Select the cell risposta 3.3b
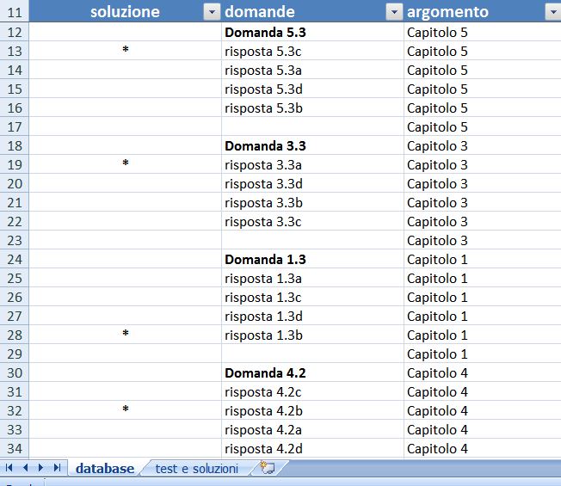561x486 pixels. click(x=312, y=203)
